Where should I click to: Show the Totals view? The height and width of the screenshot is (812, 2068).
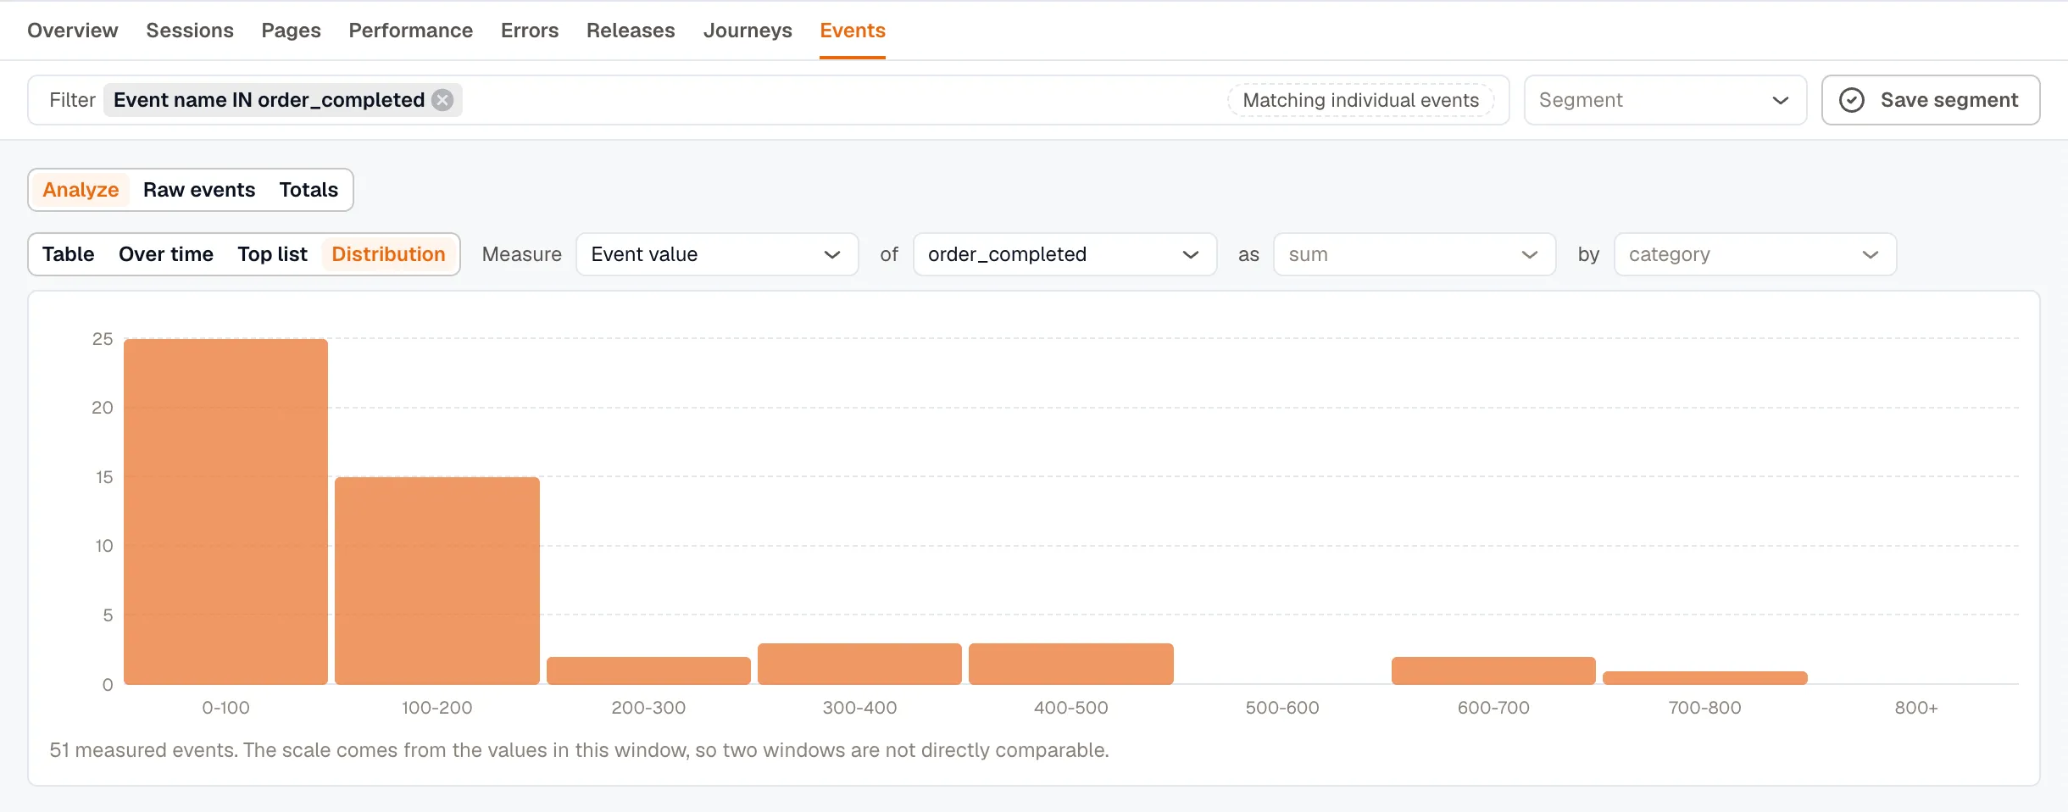coord(309,190)
